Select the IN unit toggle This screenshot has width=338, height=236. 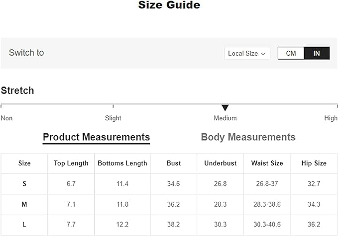(317, 53)
